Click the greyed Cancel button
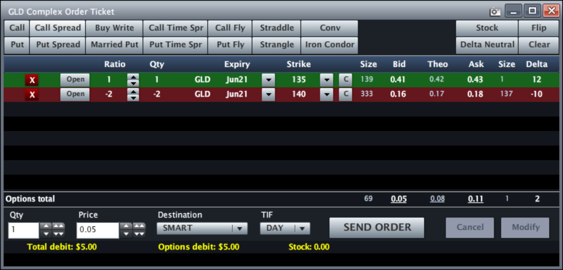Image resolution: width=563 pixels, height=270 pixels. (470, 228)
